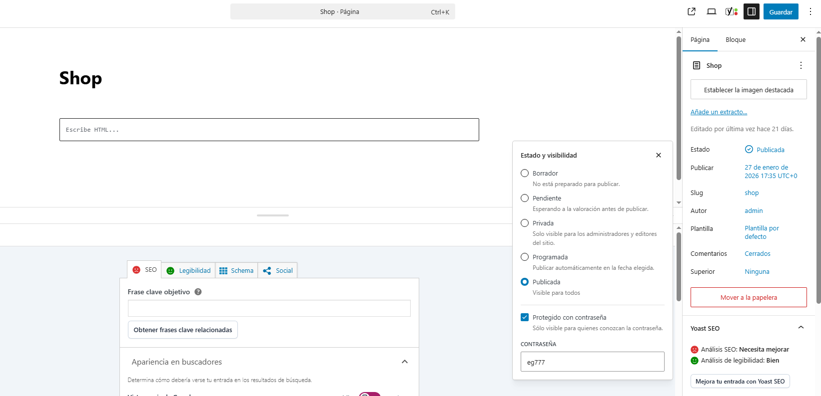Click help icon beside Frase clave objetivo
This screenshot has height=396, width=821.
click(198, 292)
